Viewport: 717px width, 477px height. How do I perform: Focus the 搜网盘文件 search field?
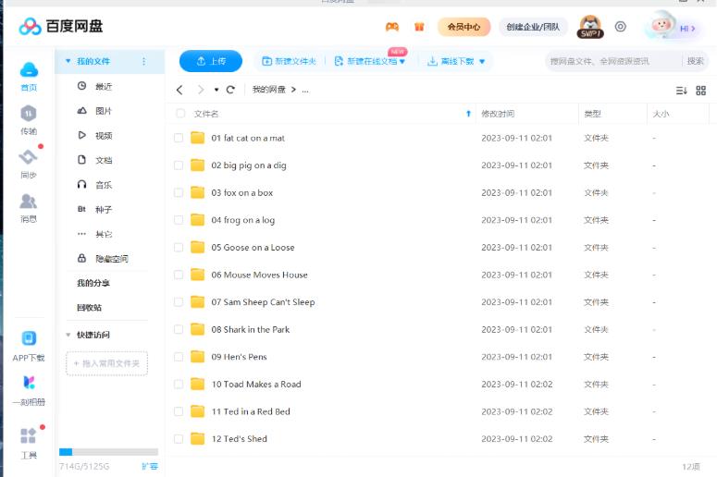[612, 61]
